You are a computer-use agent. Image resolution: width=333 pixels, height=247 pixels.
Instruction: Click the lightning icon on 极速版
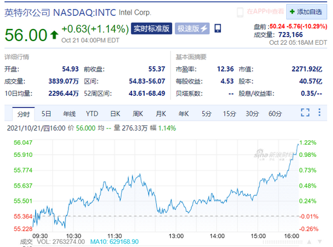click(204, 28)
